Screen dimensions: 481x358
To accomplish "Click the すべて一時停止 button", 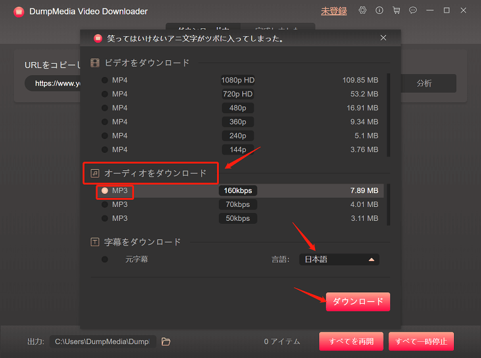I will (421, 341).
